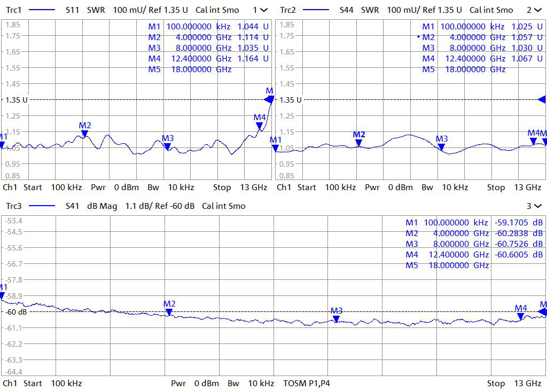Open diagram 1 dropdown chevron
Image resolution: width=547 pixels, height=391 pixels.
click(x=263, y=10)
